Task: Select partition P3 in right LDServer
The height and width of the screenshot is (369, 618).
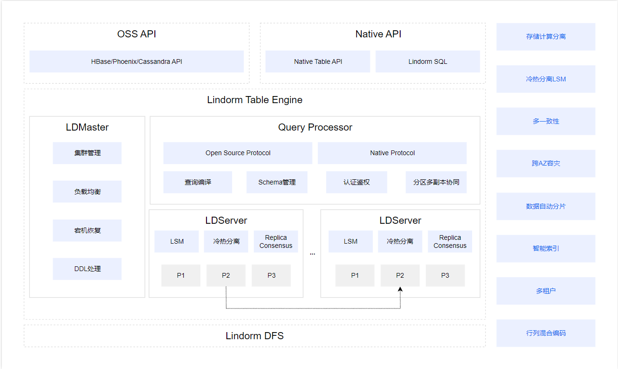Action: point(445,275)
